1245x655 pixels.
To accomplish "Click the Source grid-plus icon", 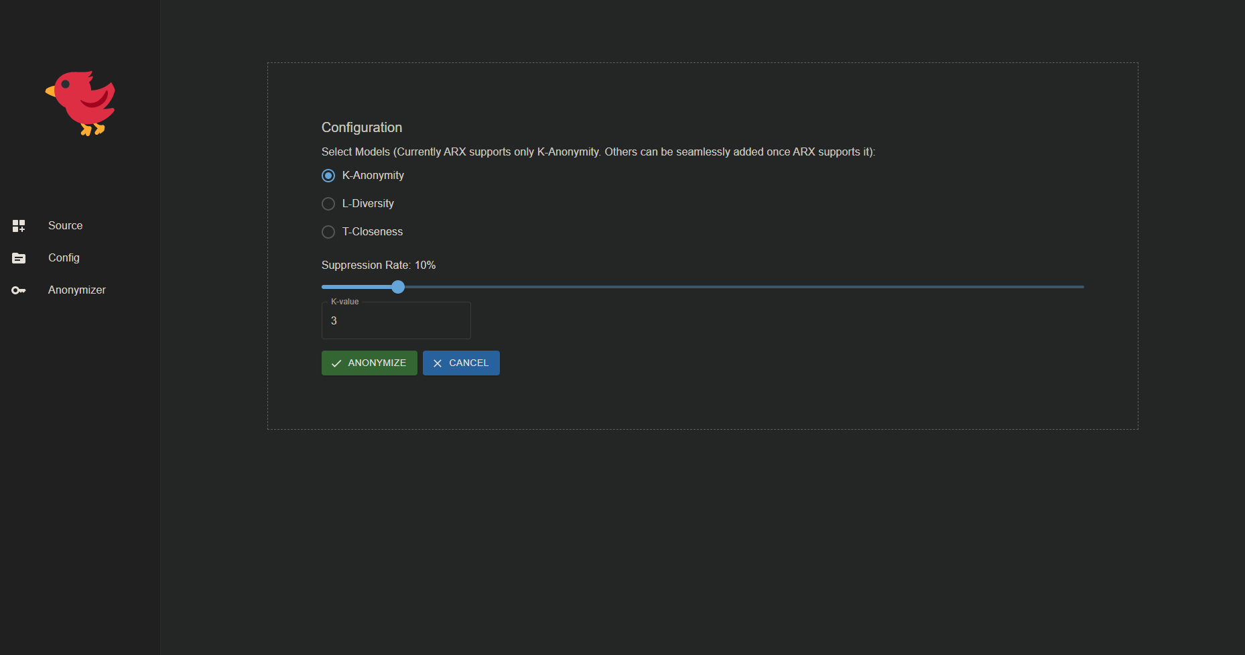I will point(19,226).
